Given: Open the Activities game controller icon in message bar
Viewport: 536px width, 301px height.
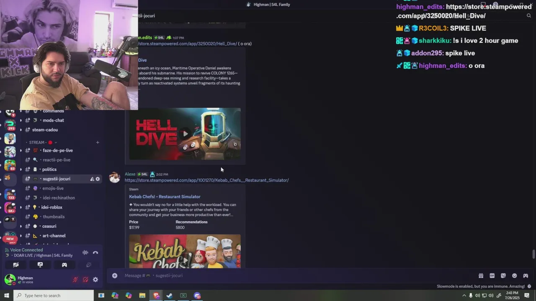Looking at the screenshot, I should click(526, 275).
